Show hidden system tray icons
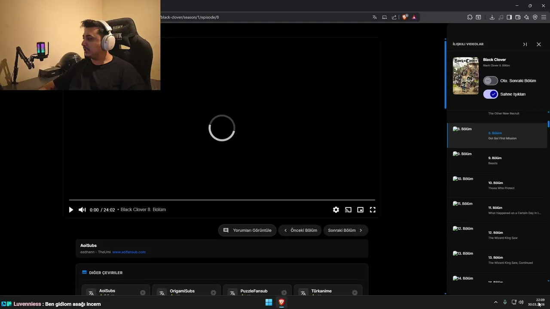The width and height of the screenshot is (550, 309). [x=495, y=302]
